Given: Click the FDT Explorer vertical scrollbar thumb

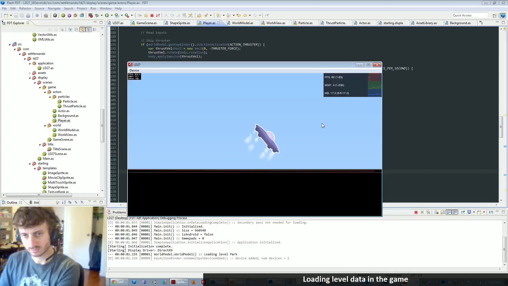Looking at the screenshot, I should 102,126.
